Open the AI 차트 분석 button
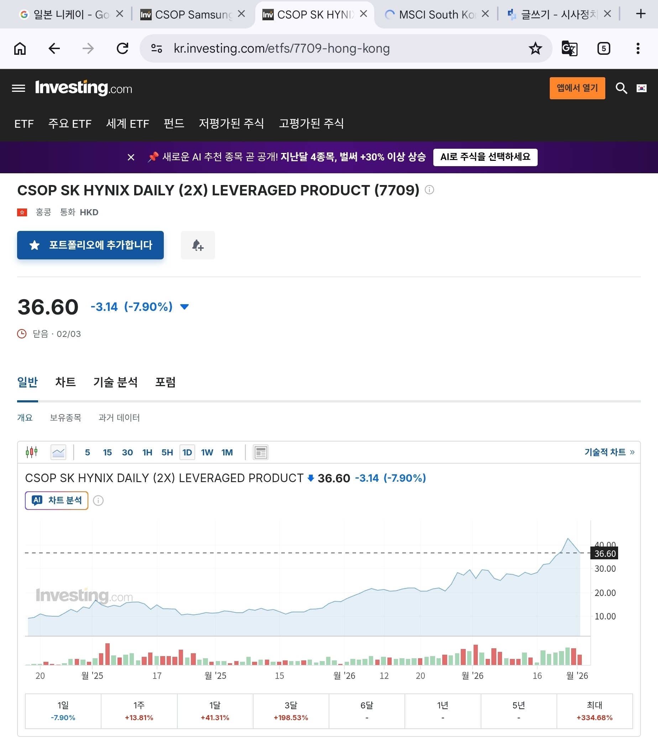The width and height of the screenshot is (658, 739). tap(56, 500)
